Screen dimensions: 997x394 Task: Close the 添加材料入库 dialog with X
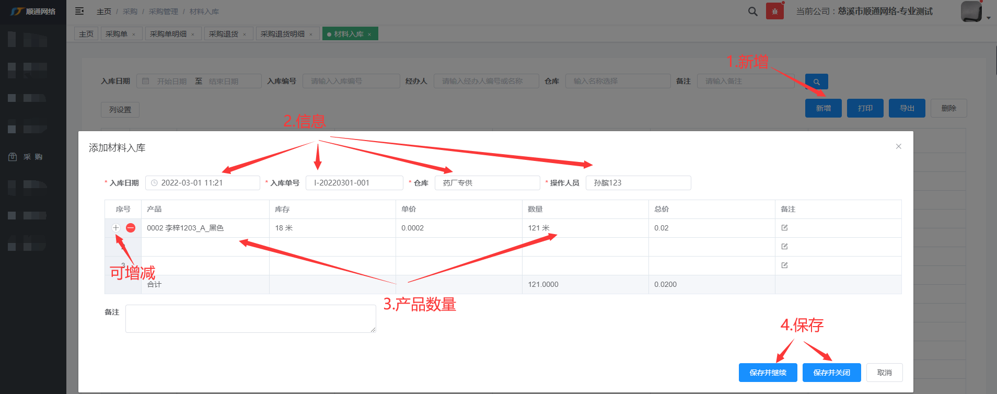click(898, 146)
